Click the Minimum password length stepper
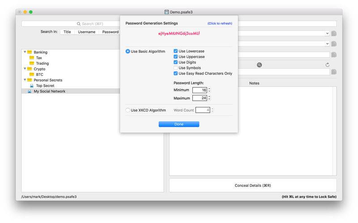This screenshot has width=358, height=223. [209, 90]
